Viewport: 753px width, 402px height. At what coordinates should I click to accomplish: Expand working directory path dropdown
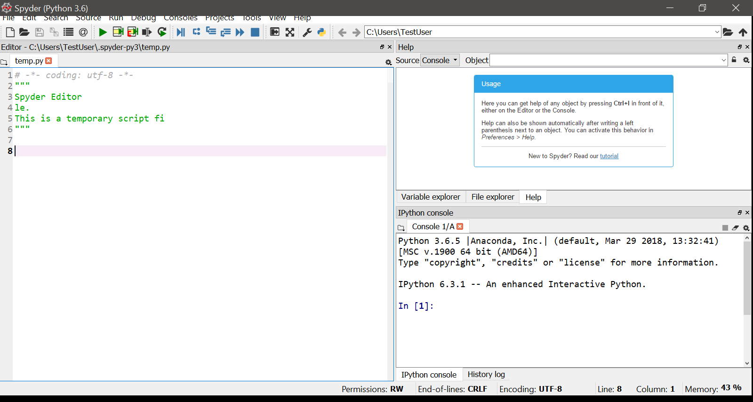point(717,32)
